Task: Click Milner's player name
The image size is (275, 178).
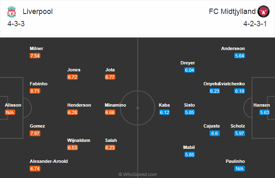Action: click(36, 48)
